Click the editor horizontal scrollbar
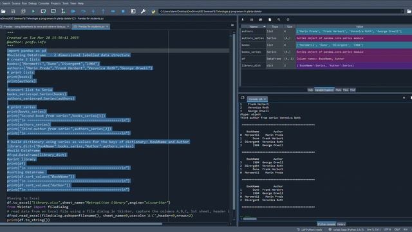 pyautogui.click(x=81, y=224)
